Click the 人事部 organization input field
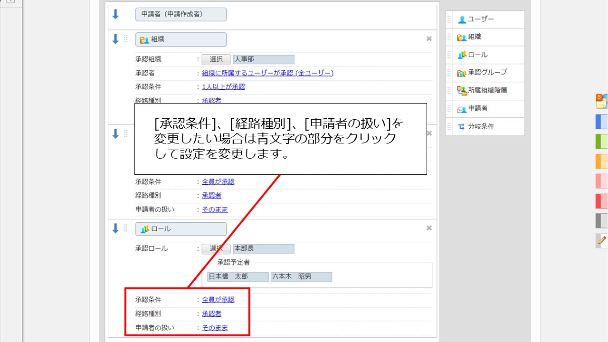The image size is (608, 342). 264,59
